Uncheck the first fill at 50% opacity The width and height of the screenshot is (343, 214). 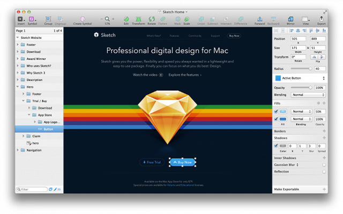pos(276,112)
